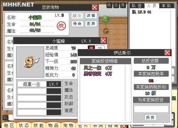Click the 战 icon above the map
Image resolution: width=178 pixels, height=128 pixels.
pos(109,5)
